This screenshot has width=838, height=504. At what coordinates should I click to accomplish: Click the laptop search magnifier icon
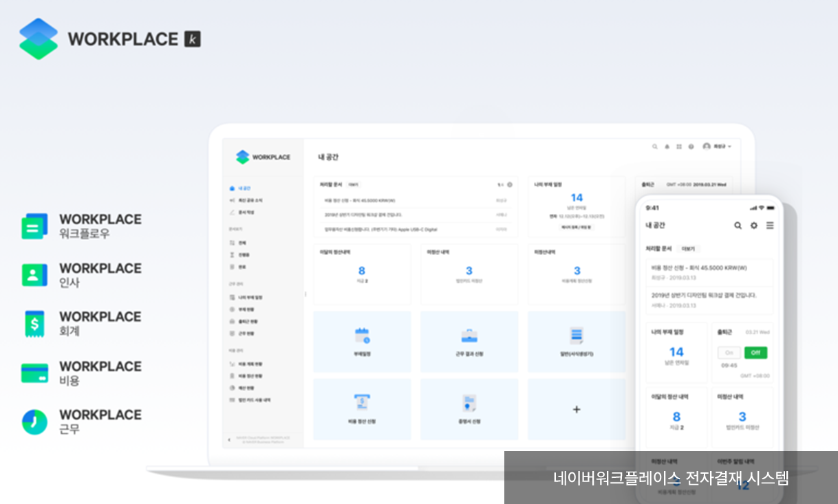[x=654, y=146]
